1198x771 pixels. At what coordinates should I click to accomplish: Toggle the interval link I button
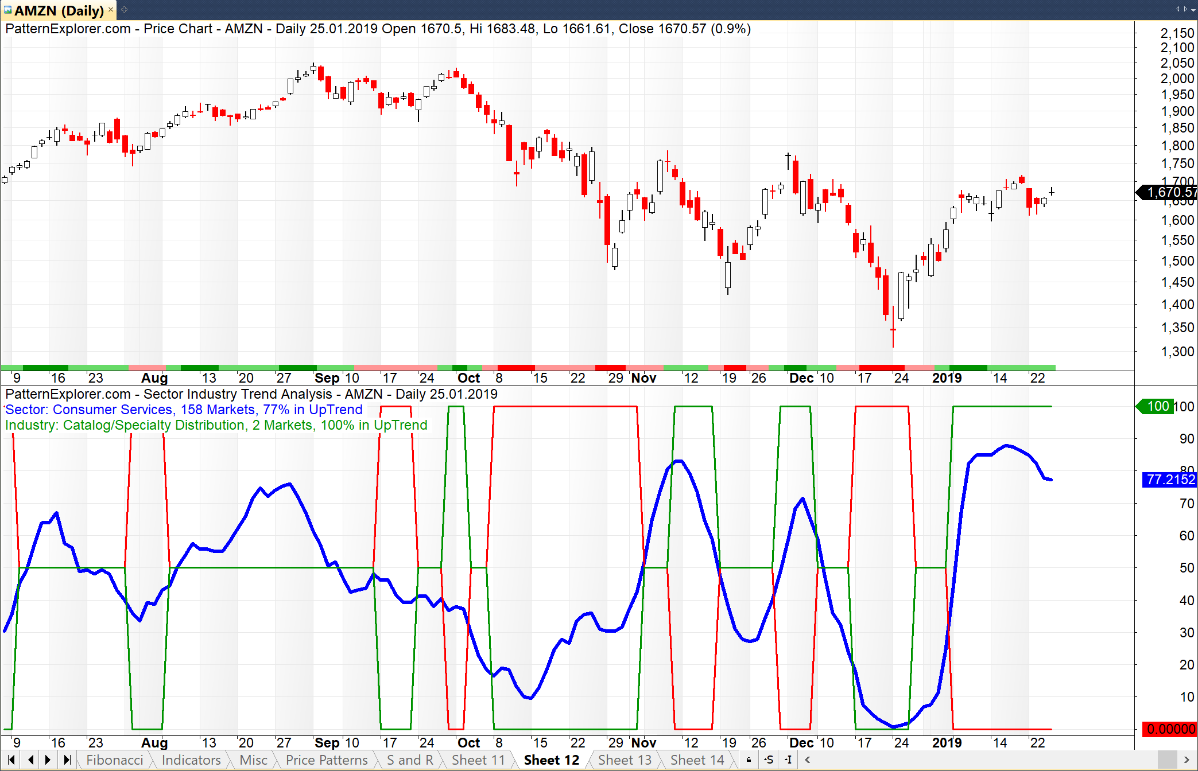tap(788, 760)
